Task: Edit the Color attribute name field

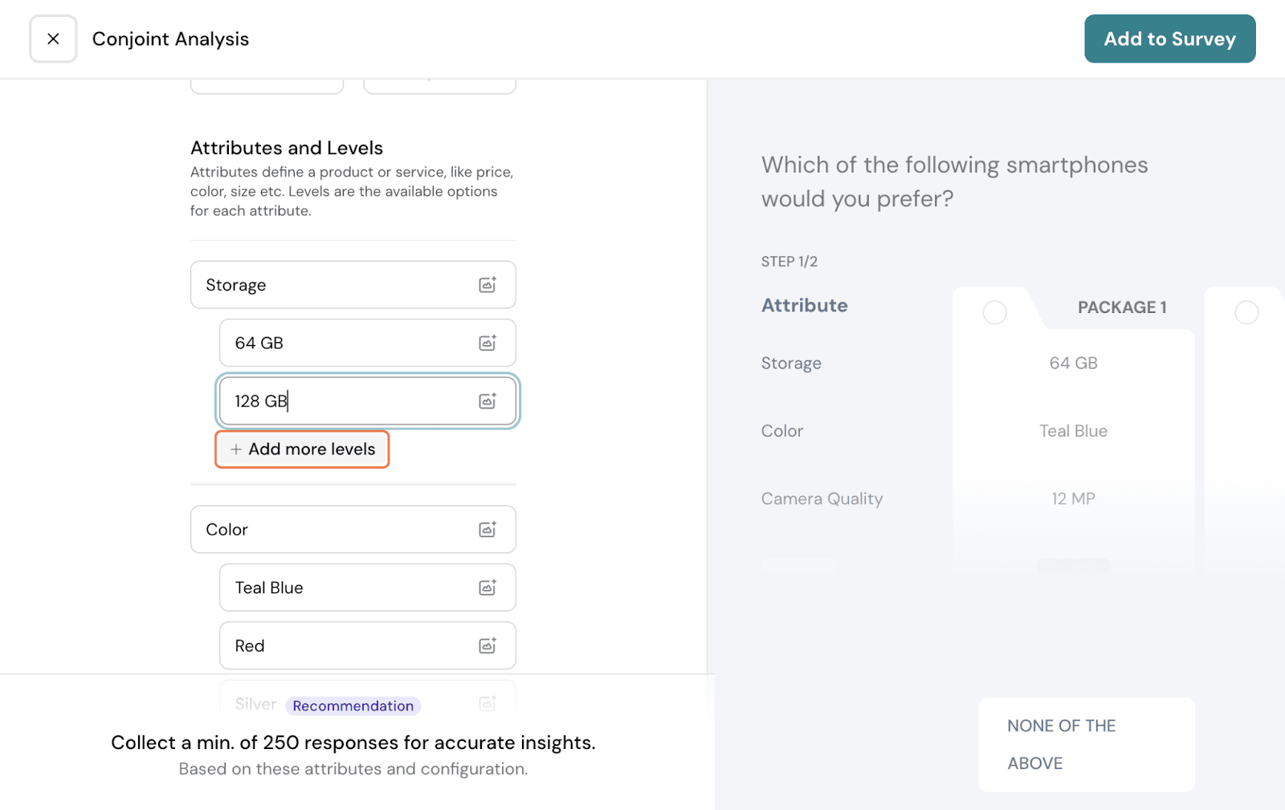Action: click(x=329, y=529)
